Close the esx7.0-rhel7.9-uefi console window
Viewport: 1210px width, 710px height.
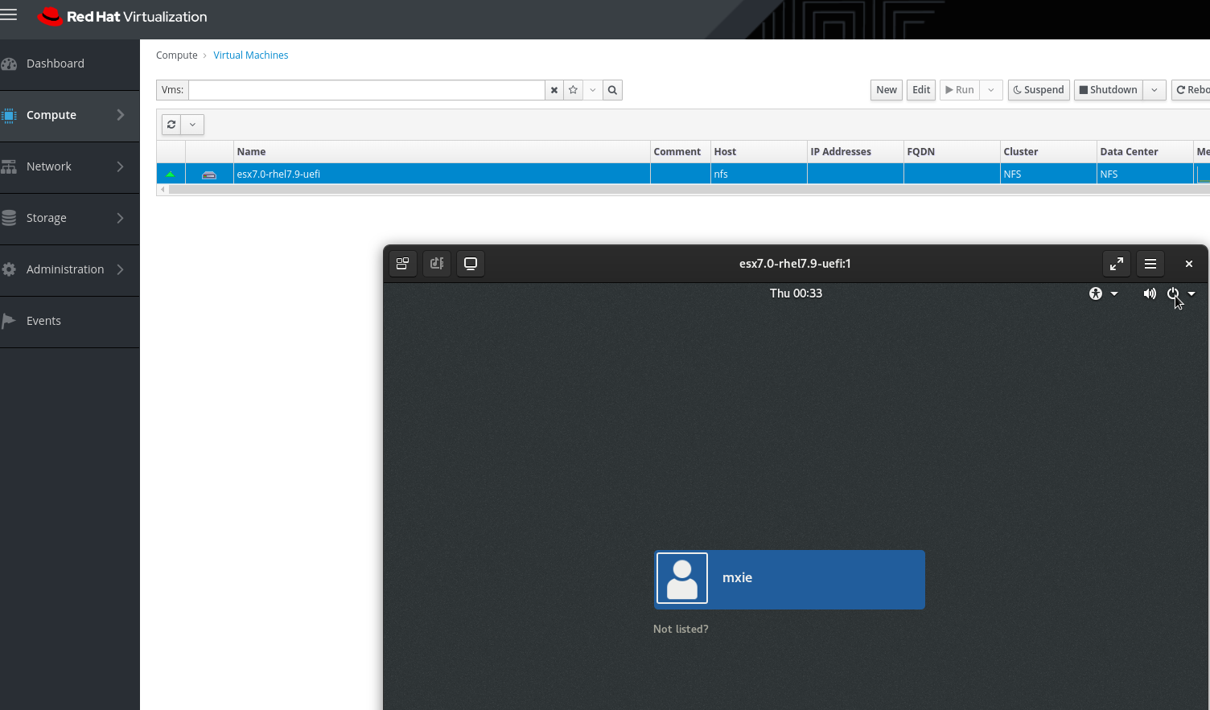[1189, 264]
